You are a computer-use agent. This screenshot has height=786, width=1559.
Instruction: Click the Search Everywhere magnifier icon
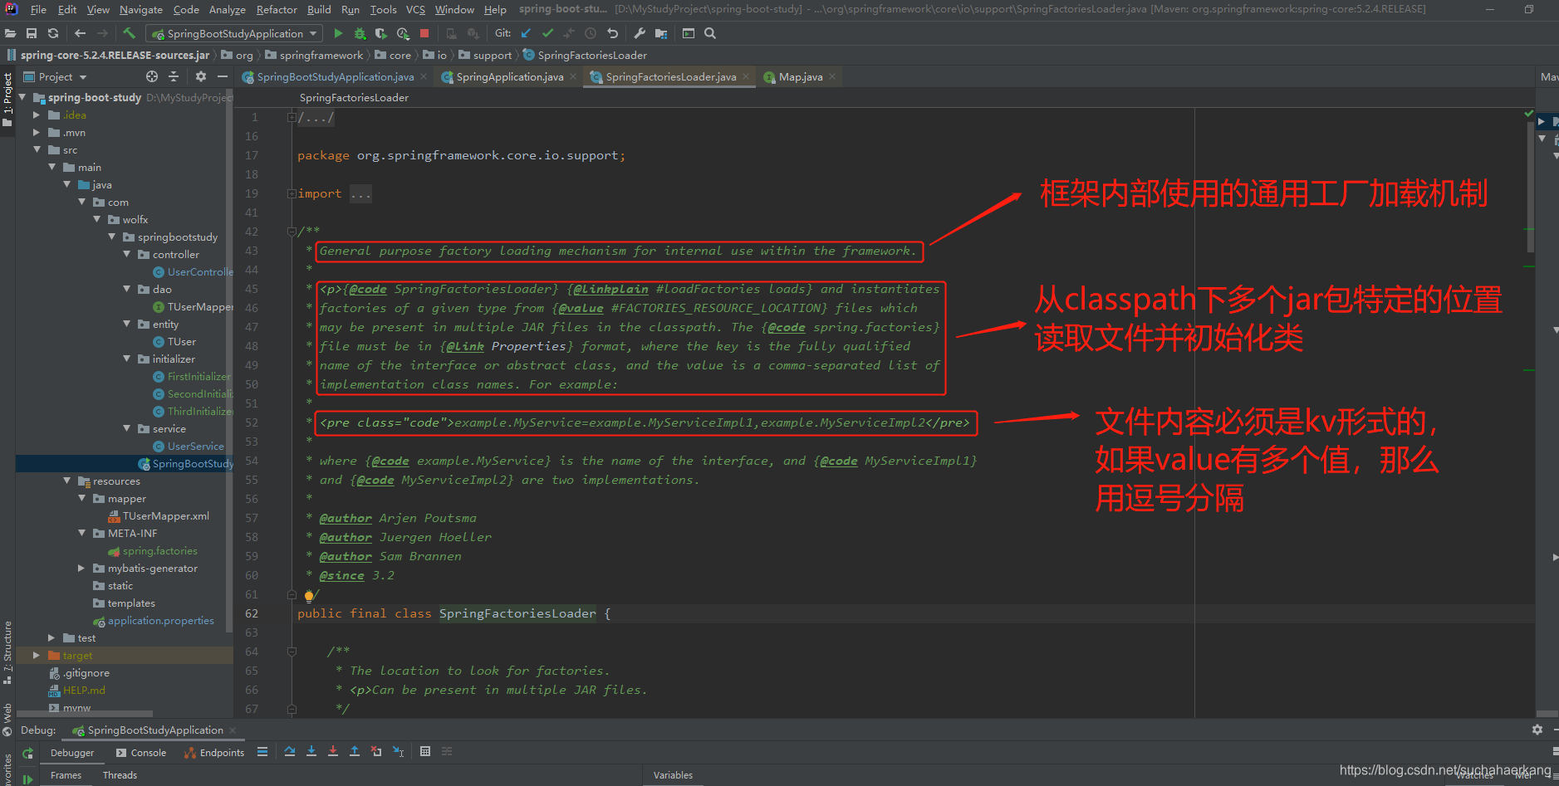(710, 33)
